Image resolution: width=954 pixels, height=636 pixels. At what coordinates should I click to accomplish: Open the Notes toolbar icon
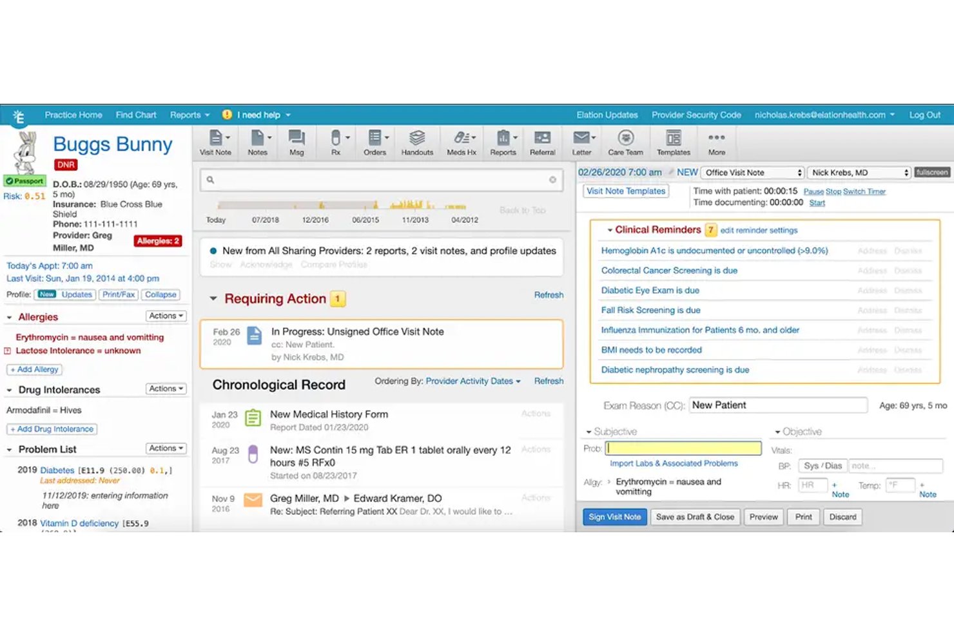pyautogui.click(x=257, y=143)
